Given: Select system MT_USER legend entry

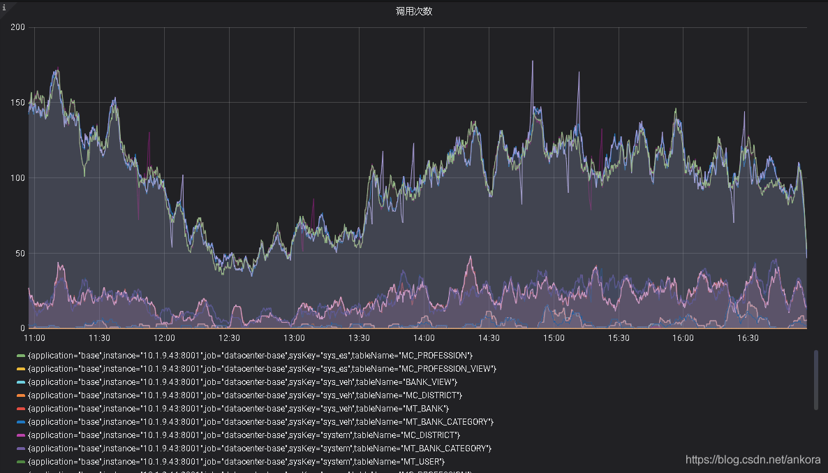Looking at the screenshot, I should click(236, 461).
